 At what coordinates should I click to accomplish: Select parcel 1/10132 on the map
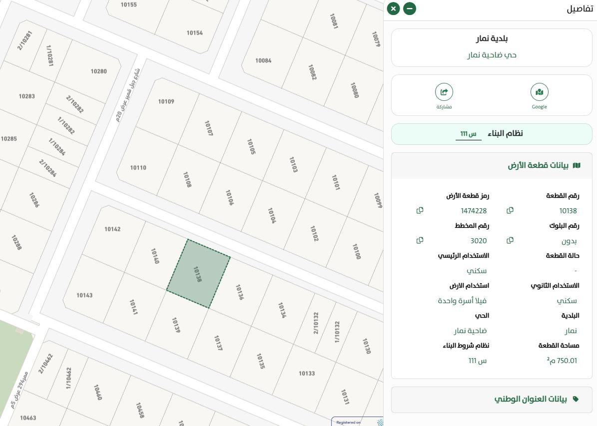(x=337, y=332)
